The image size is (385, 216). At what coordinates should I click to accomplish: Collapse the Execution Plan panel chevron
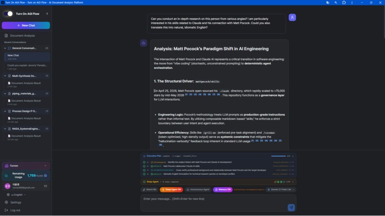click(293, 156)
